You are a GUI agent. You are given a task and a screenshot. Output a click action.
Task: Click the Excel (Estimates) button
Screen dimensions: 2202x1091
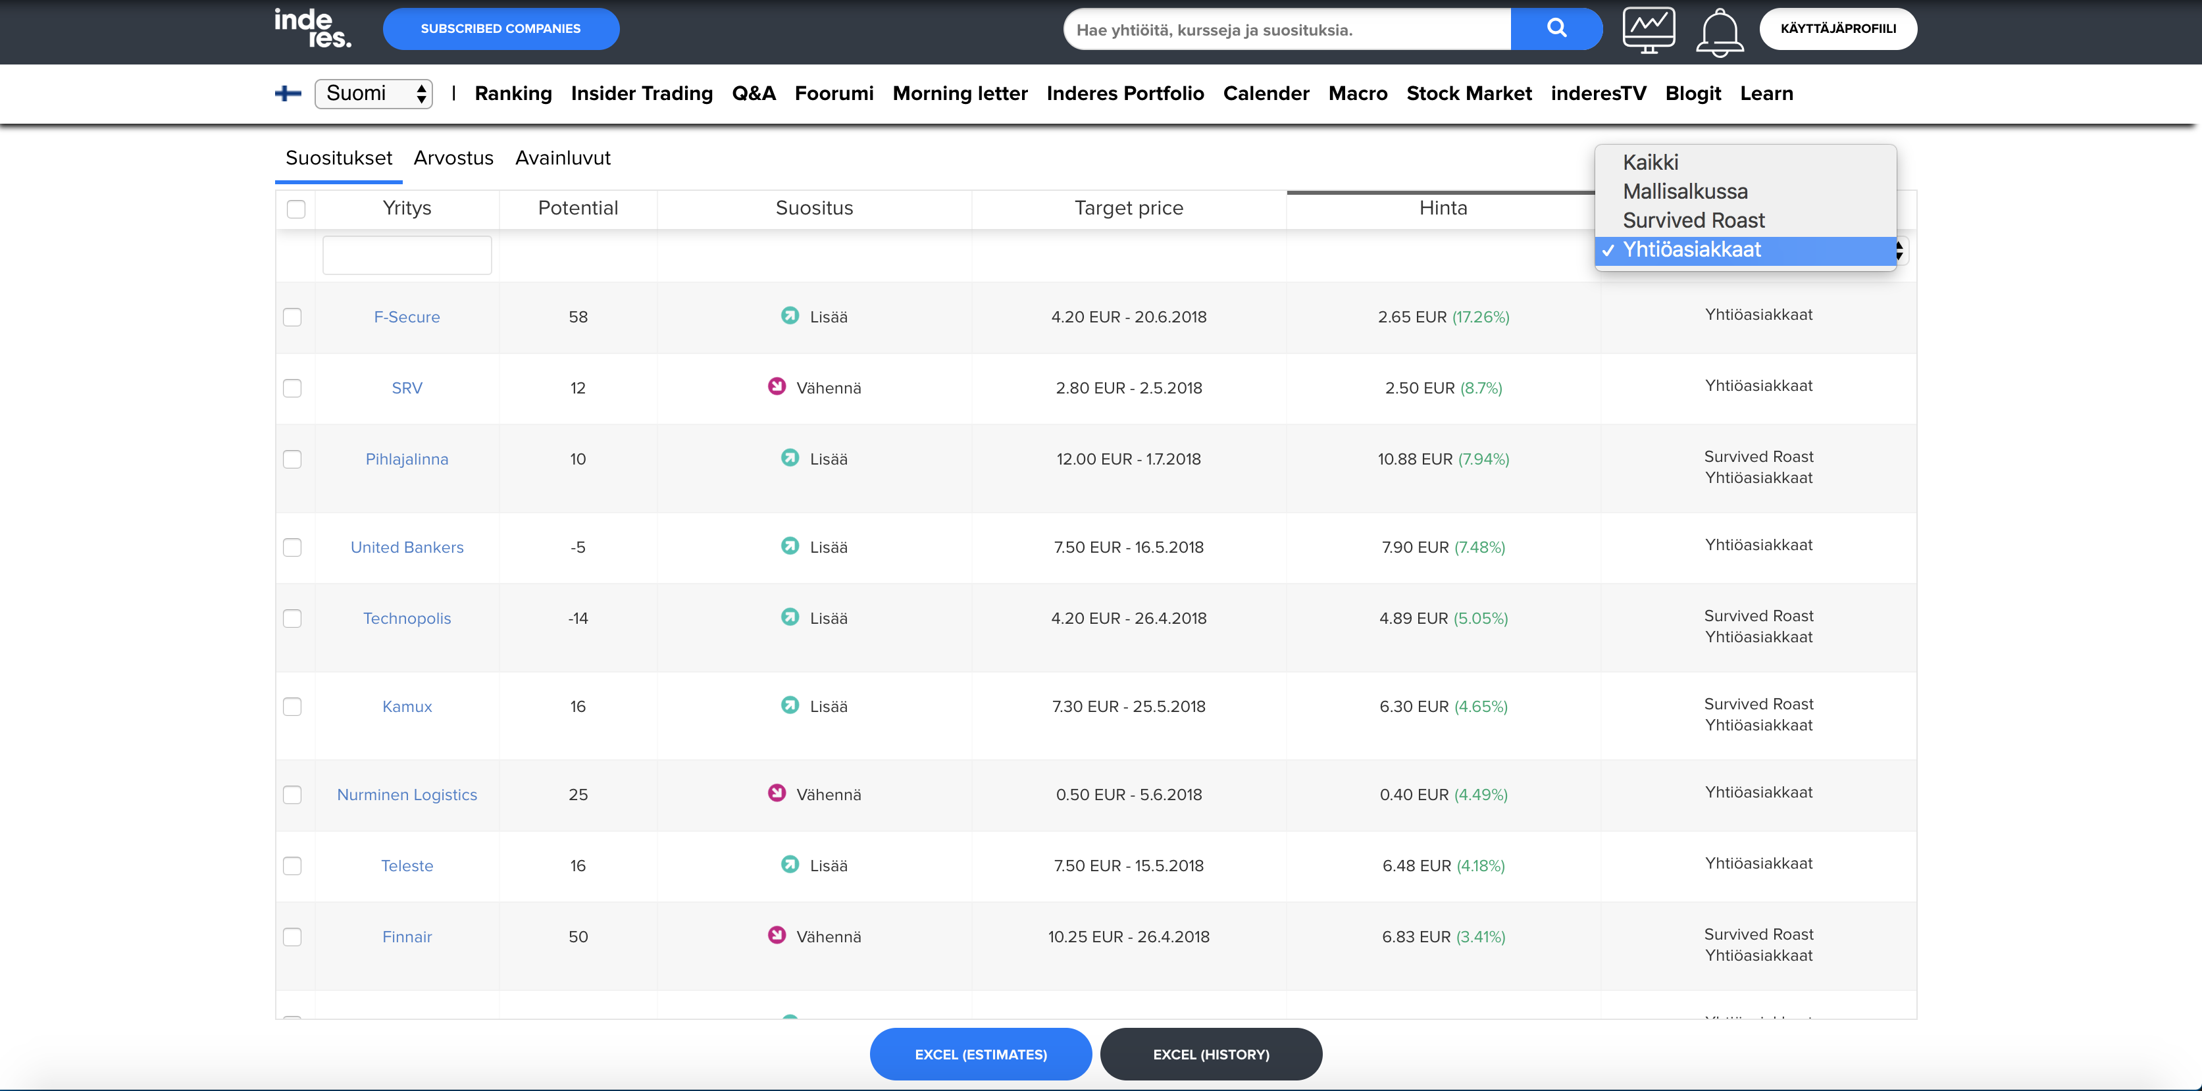pyautogui.click(x=980, y=1054)
